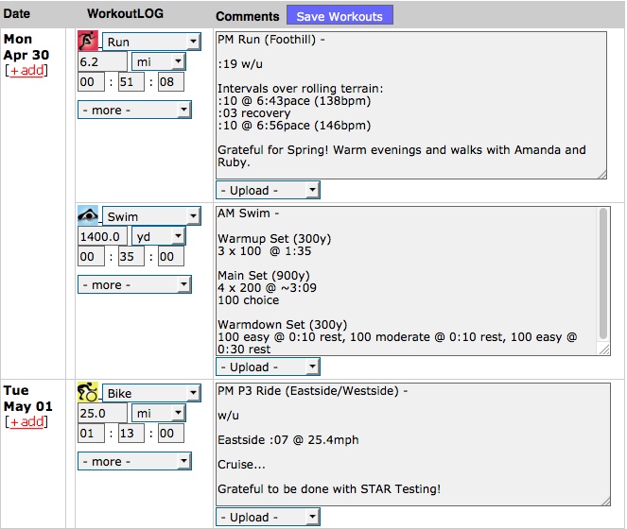Click the +add link for Tue May 01

coord(26,422)
